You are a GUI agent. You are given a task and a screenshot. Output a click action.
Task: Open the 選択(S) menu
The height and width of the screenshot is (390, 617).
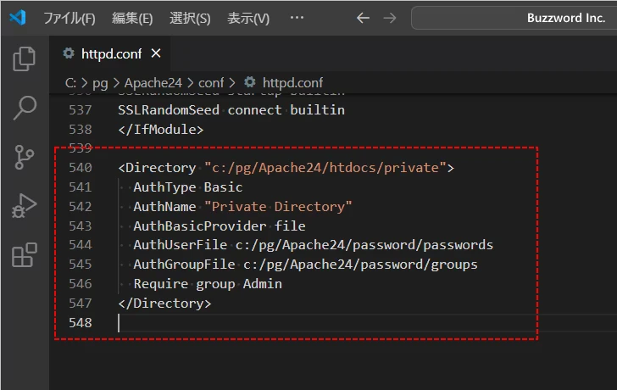(x=190, y=18)
